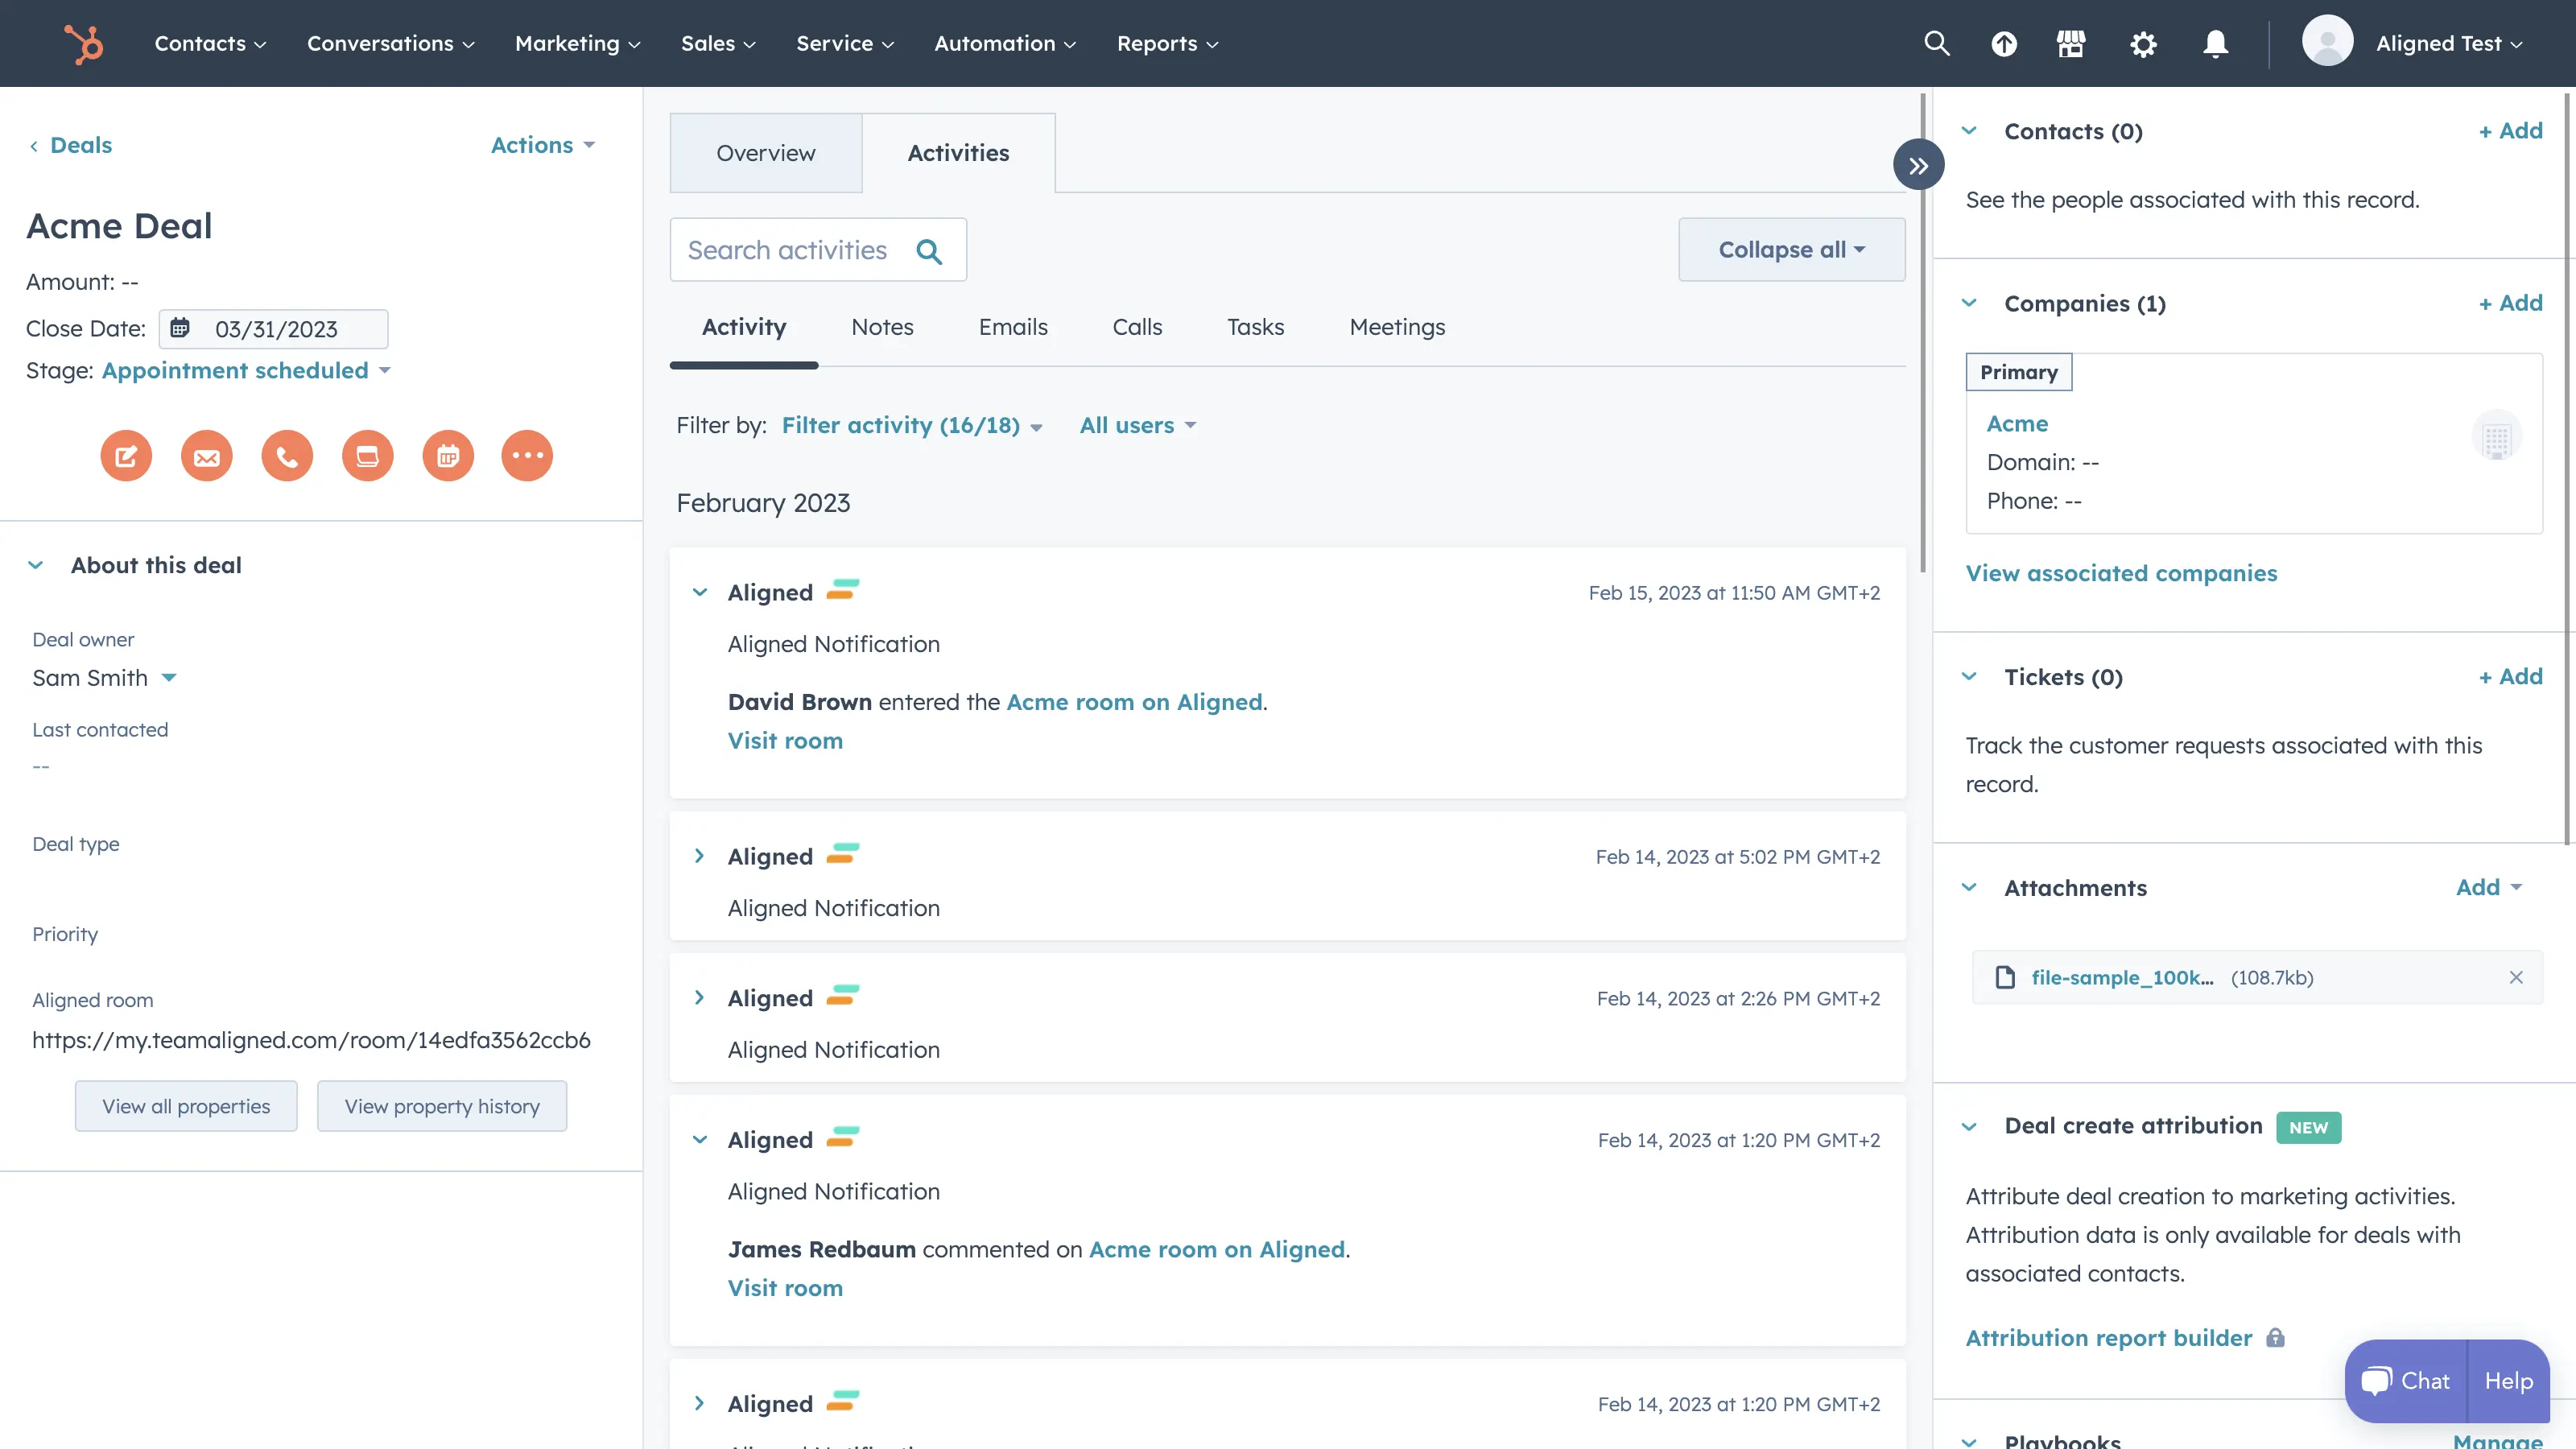Click the orange meeting calendar icon
Image resolution: width=2576 pixels, height=1449 pixels.
coord(447,456)
